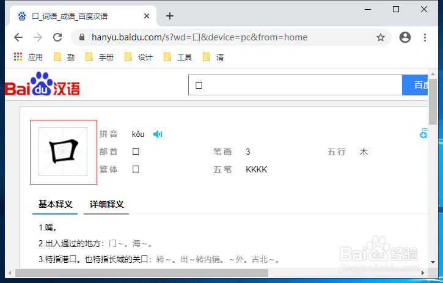Open the 设计 bookmark folder

click(x=139, y=57)
